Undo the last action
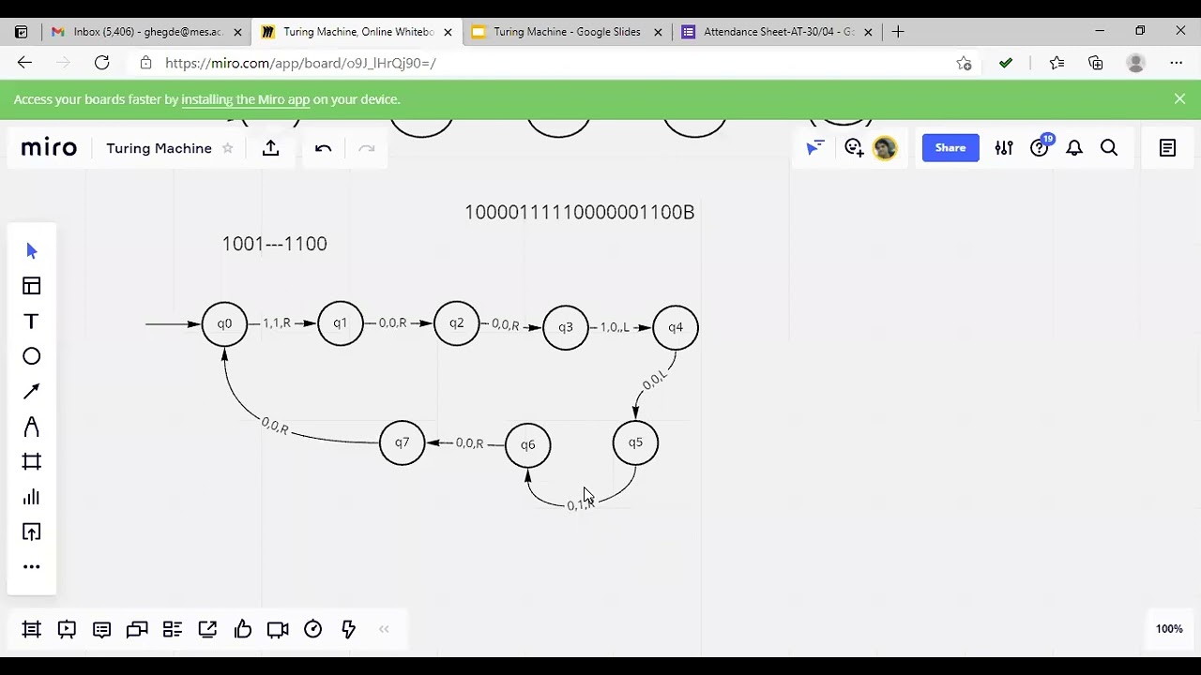The width and height of the screenshot is (1201, 675). pos(324,148)
